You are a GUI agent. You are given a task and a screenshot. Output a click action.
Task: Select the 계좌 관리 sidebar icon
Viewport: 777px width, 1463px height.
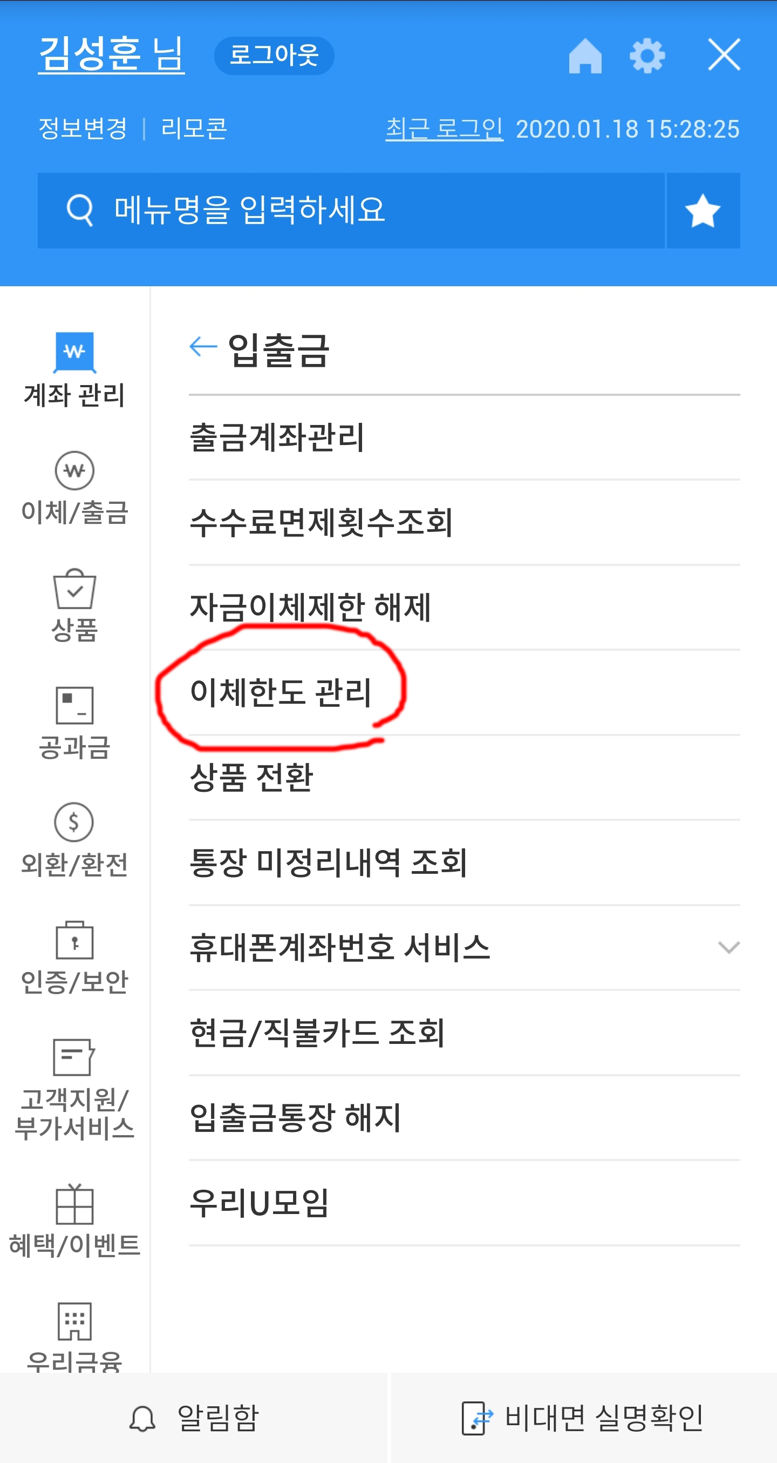pos(74,370)
